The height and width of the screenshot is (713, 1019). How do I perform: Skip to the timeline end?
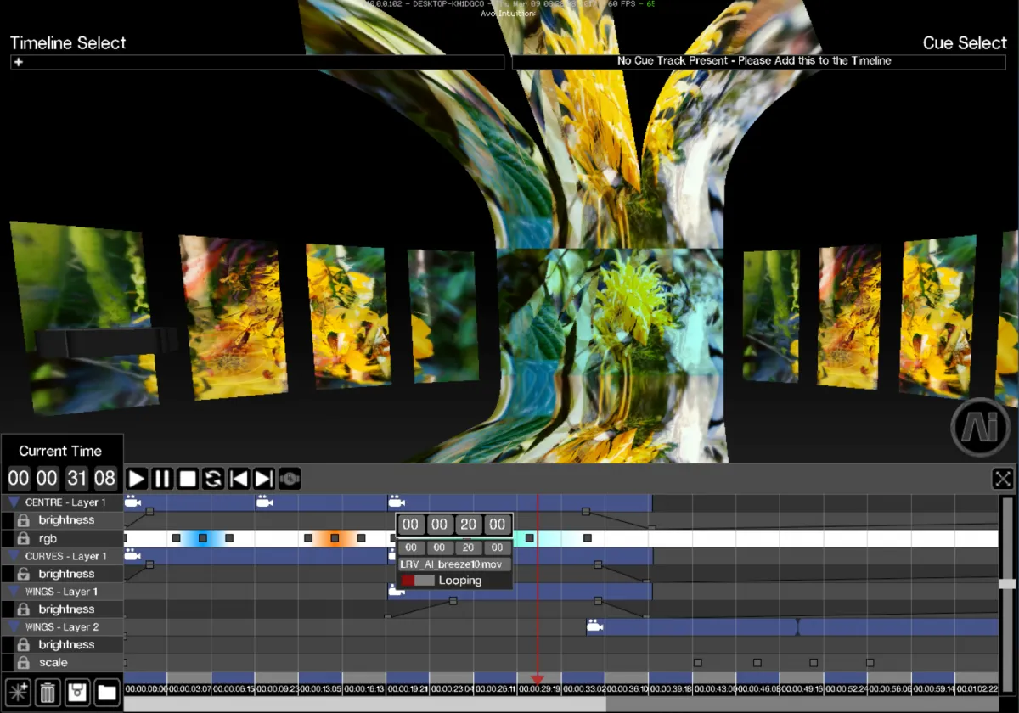point(264,479)
